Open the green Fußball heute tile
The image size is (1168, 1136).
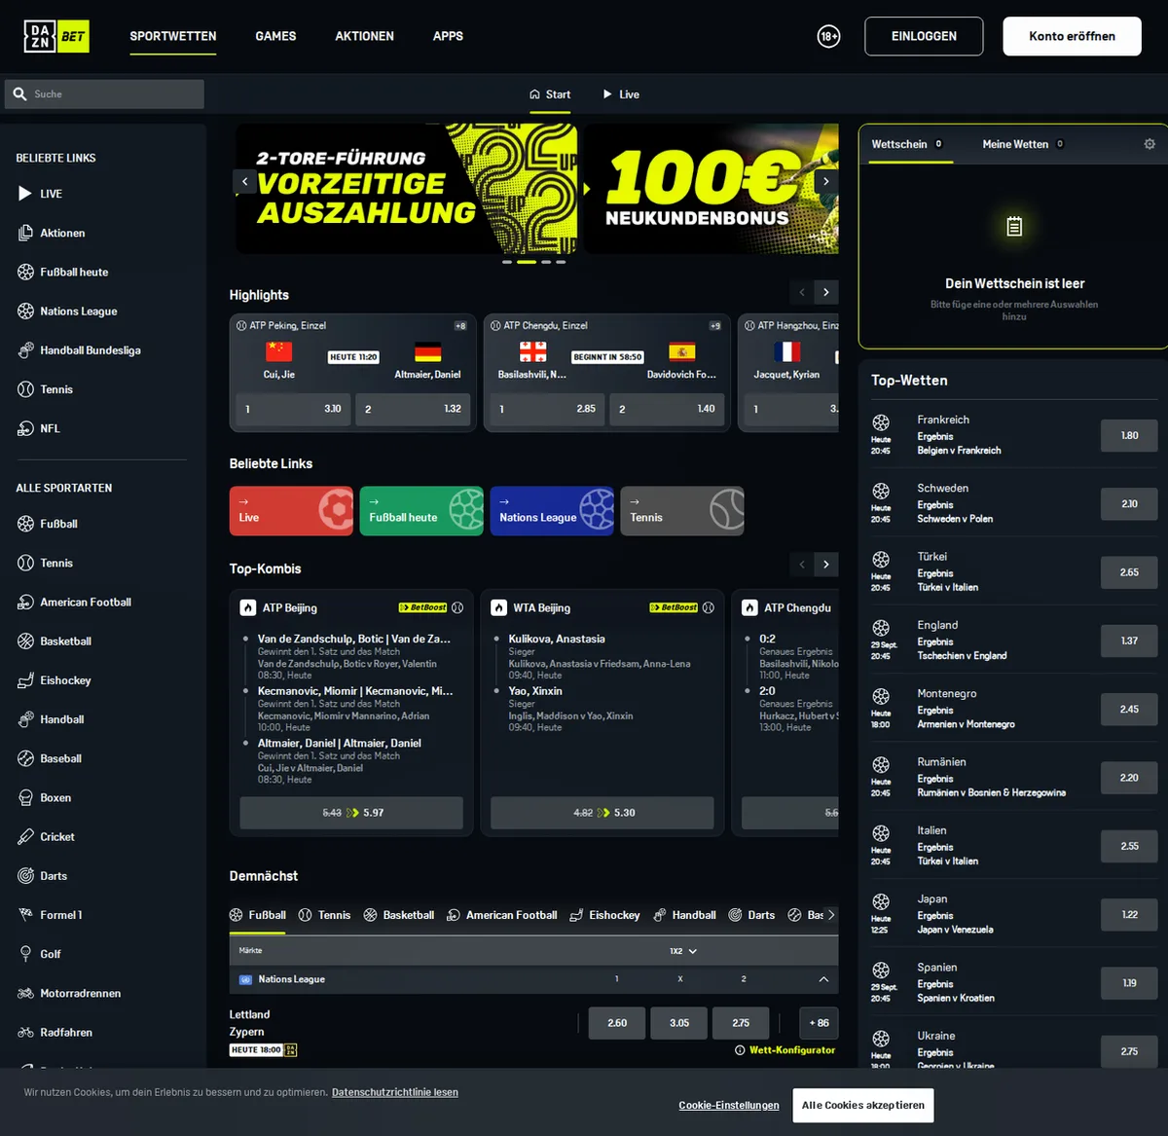421,511
